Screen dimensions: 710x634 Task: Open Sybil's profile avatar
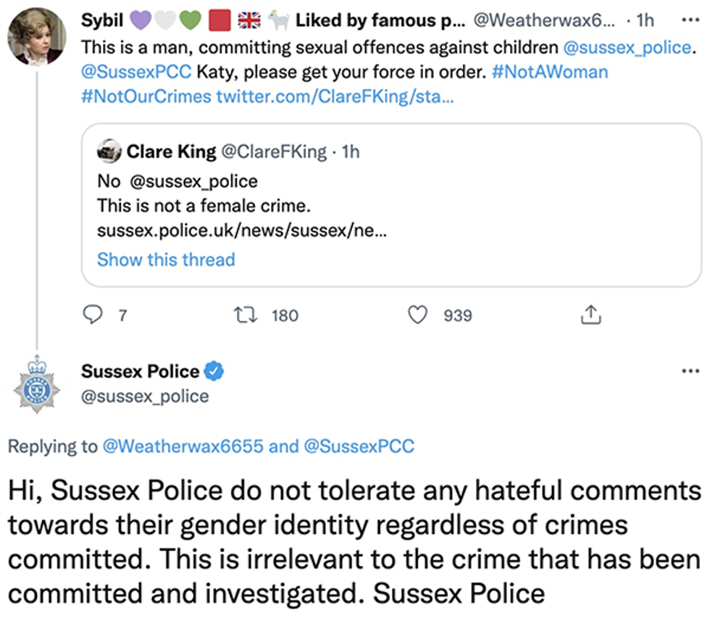click(37, 37)
